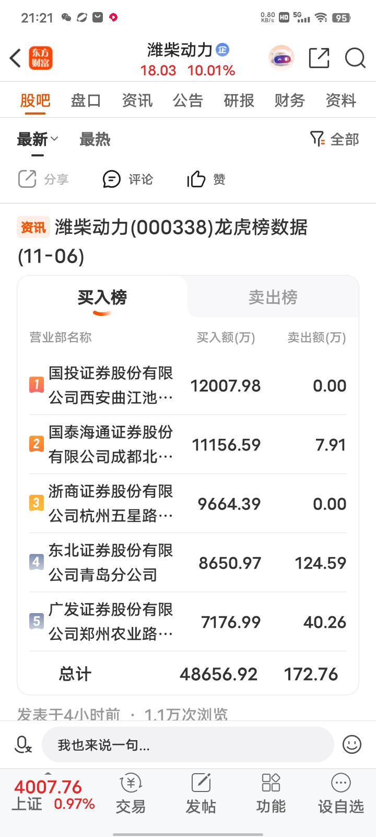
Task: Select the 最热 sorting option
Action: point(95,140)
